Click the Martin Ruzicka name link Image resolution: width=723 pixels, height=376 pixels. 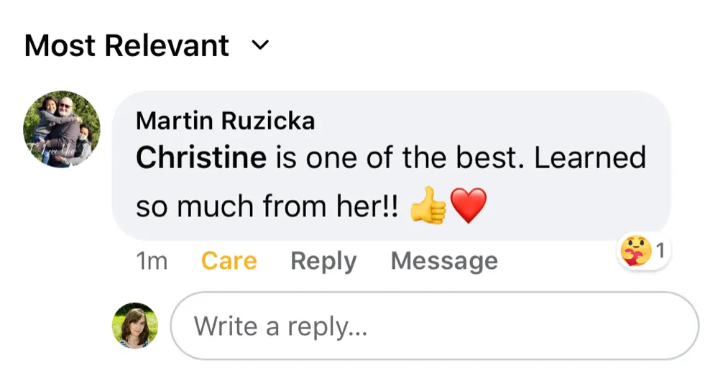coord(225,121)
